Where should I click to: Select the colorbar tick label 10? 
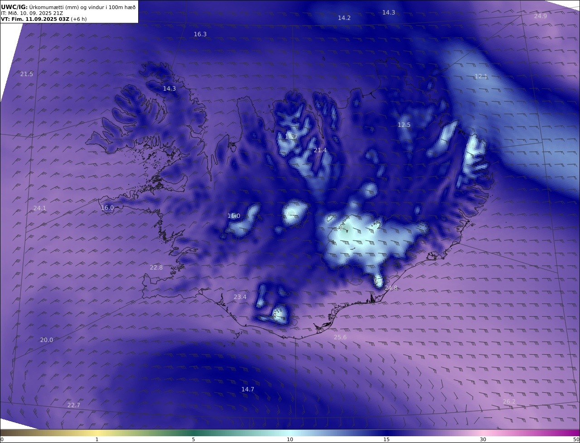click(290, 439)
